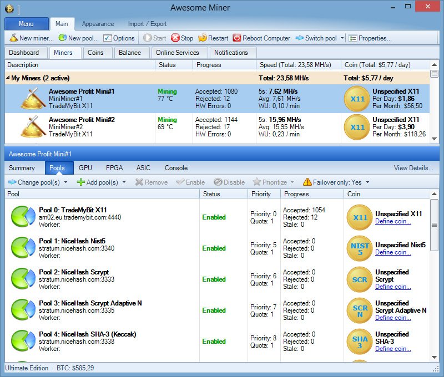Image resolution: width=444 pixels, height=377 pixels.
Task: Open the GPU detail tab
Action: (x=85, y=168)
